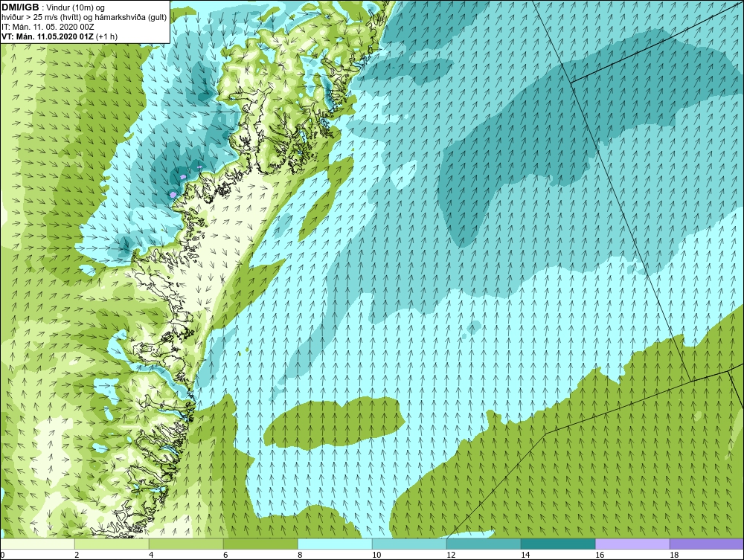Click the scale label '10'
744x560 pixels.
tap(376, 555)
